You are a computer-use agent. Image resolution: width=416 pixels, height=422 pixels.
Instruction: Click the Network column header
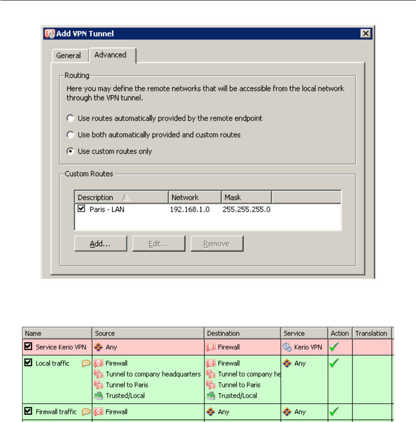195,197
